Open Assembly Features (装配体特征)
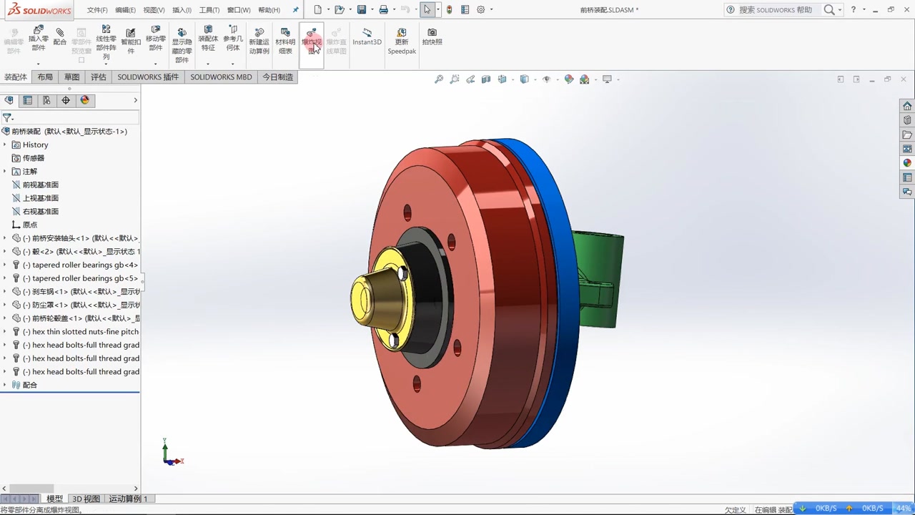This screenshot has width=915, height=515. [208, 39]
